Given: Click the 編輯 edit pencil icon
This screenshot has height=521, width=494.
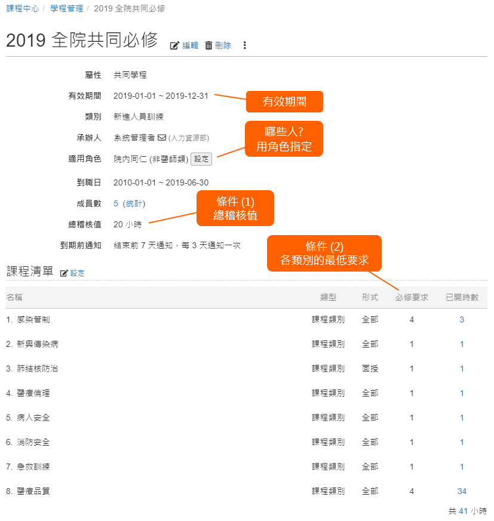Looking at the screenshot, I should (175, 45).
